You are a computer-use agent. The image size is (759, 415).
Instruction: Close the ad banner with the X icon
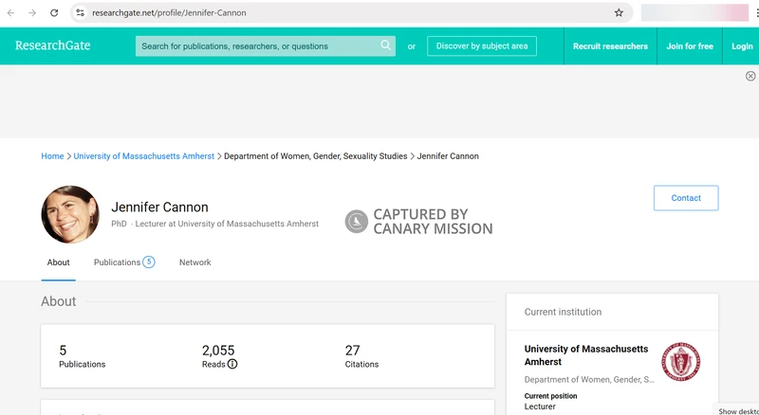[750, 76]
